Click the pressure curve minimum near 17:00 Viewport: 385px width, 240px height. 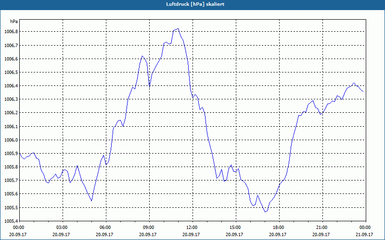(x=265, y=212)
